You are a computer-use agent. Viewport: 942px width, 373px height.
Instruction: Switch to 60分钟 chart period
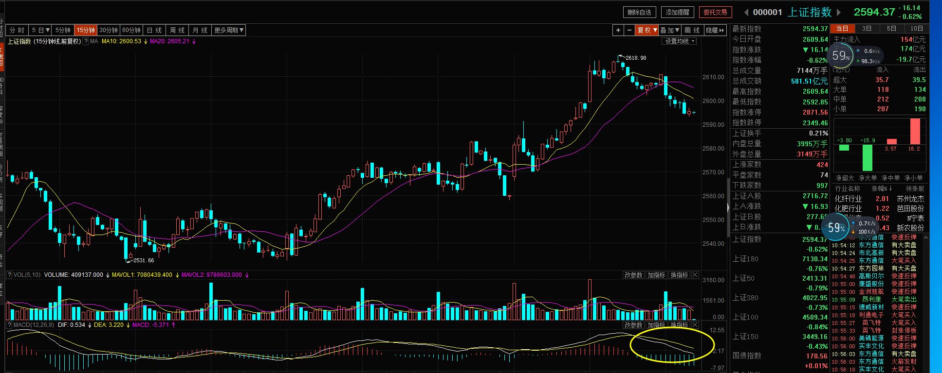[x=131, y=30]
